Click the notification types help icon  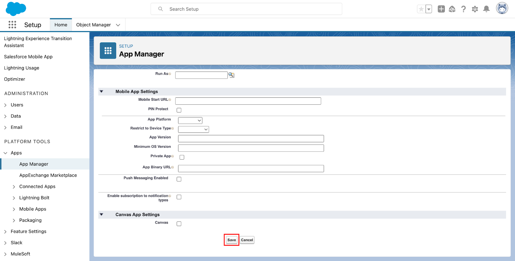point(170,196)
